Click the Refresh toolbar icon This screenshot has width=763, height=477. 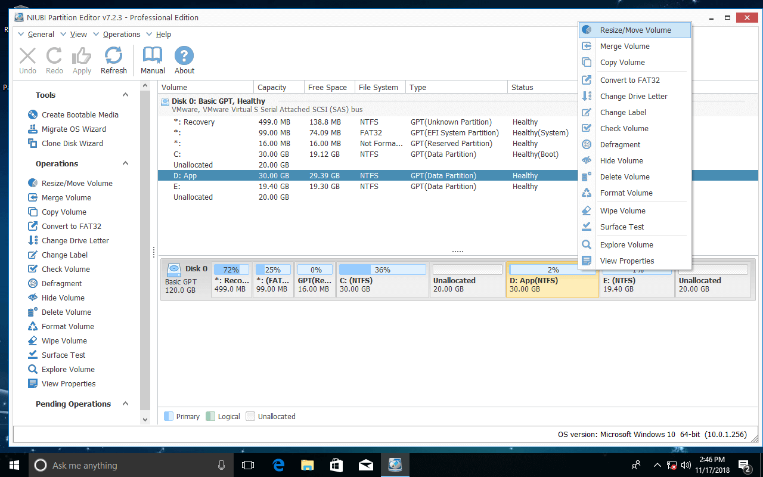pos(113,61)
